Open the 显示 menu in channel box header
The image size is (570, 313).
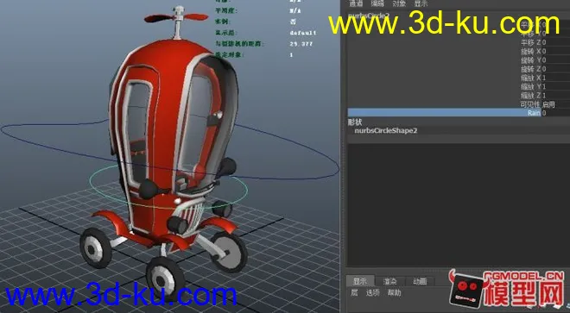(x=421, y=3)
